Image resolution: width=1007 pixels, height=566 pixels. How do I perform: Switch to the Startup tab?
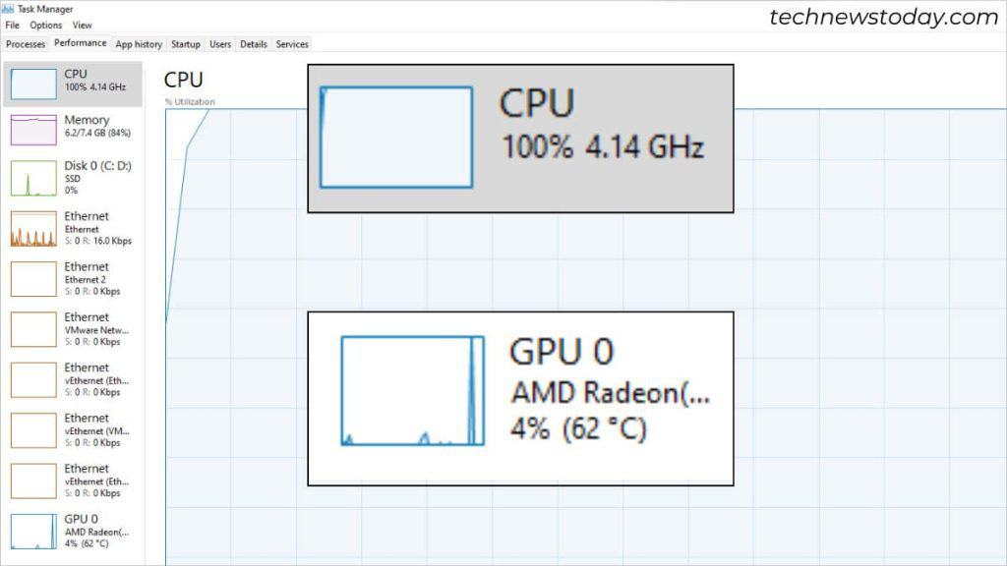186,44
